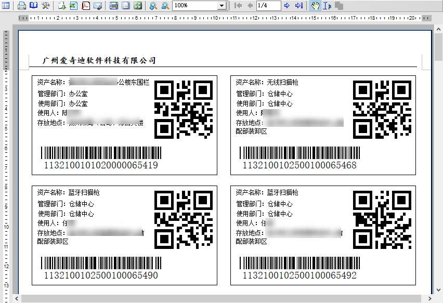Select whole page view icon

tap(126, 5)
